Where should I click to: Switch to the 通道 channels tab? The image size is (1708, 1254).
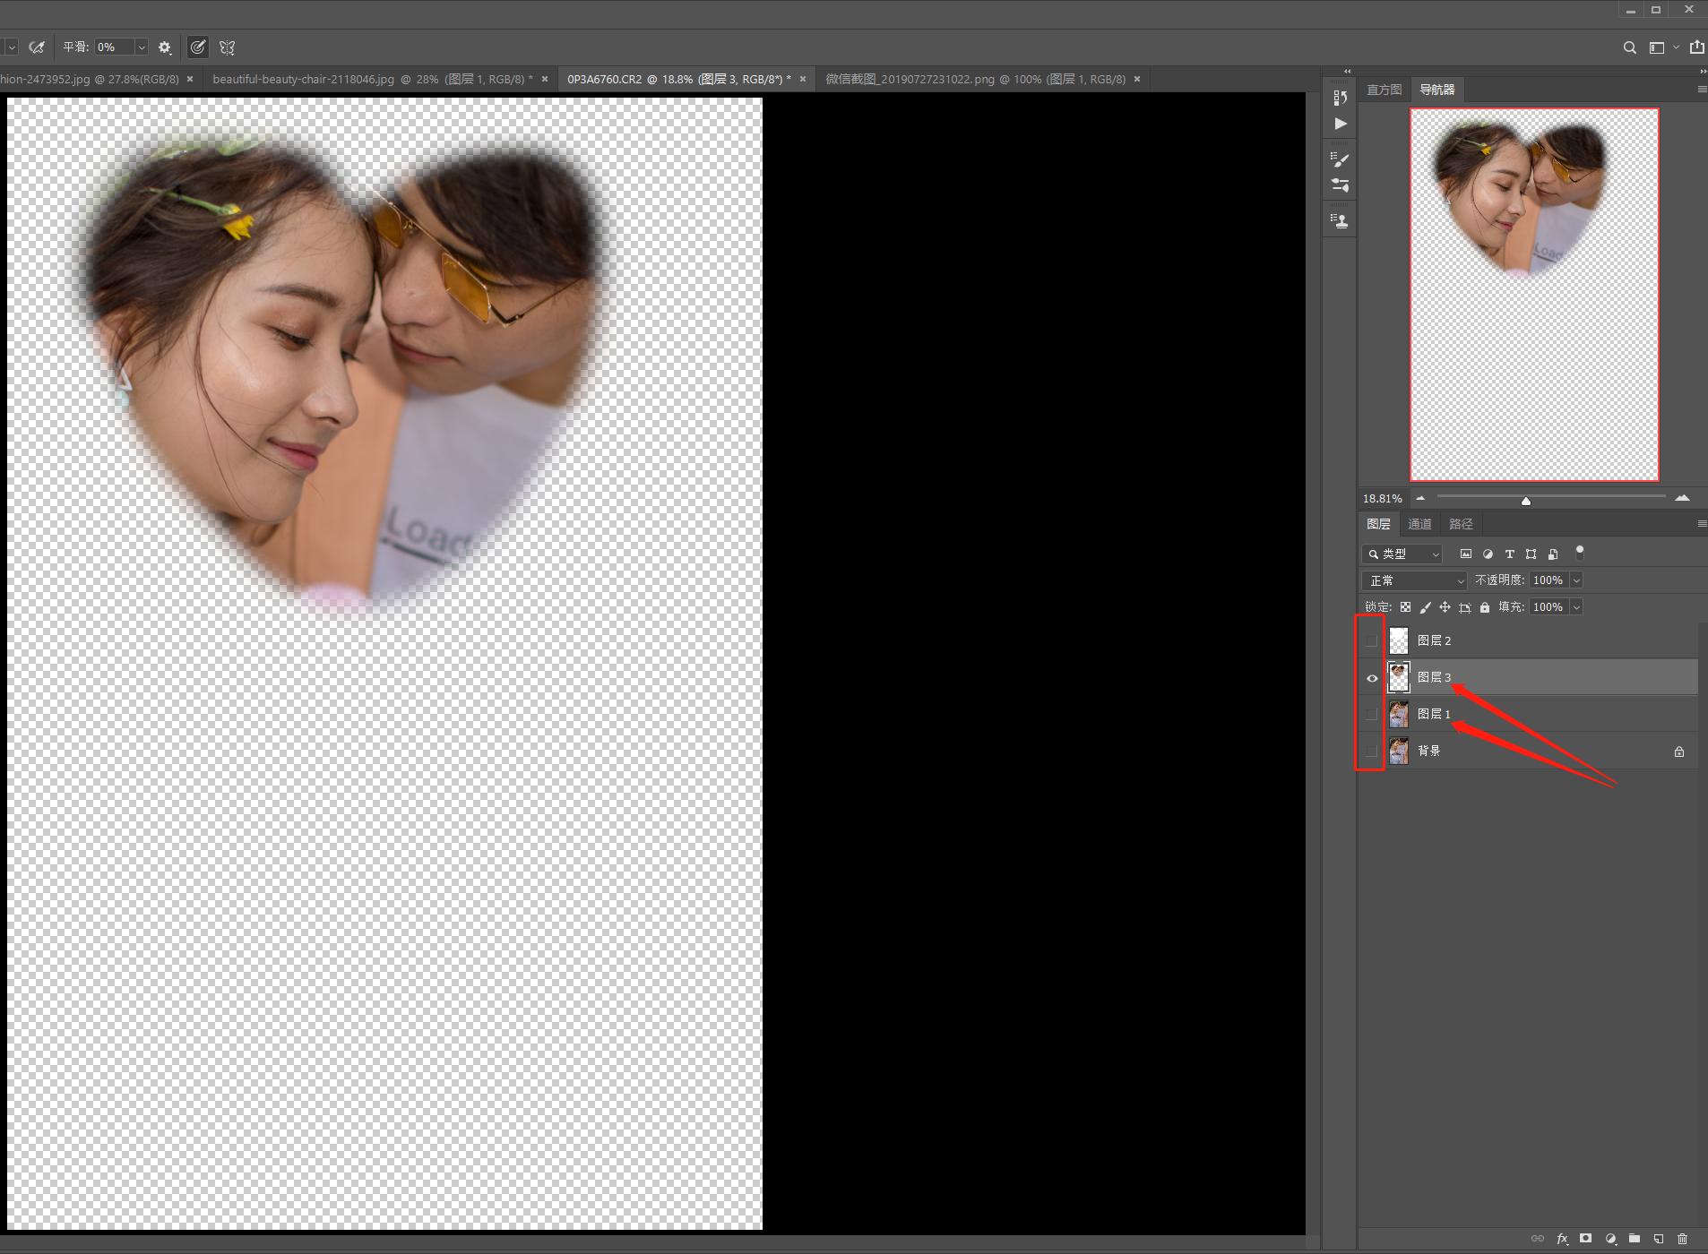coord(1419,524)
